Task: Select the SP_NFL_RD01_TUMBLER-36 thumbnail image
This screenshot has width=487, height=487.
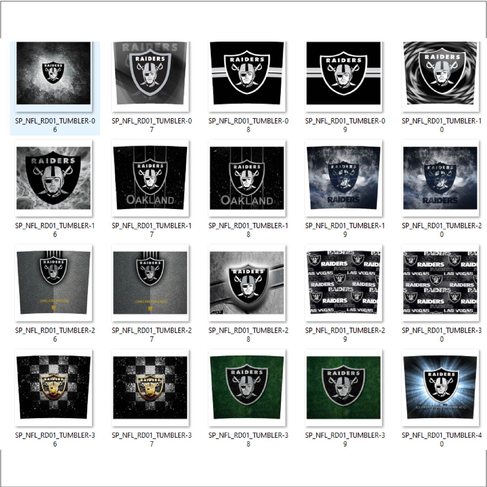Action: point(54,388)
